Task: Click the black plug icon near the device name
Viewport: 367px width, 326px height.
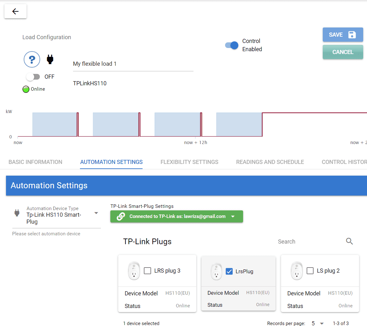Action: point(50,59)
